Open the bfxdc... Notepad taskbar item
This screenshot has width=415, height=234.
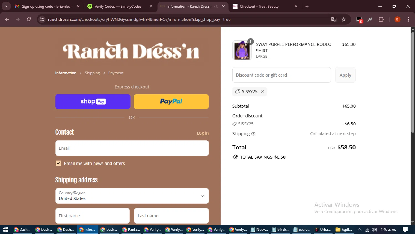281,230
